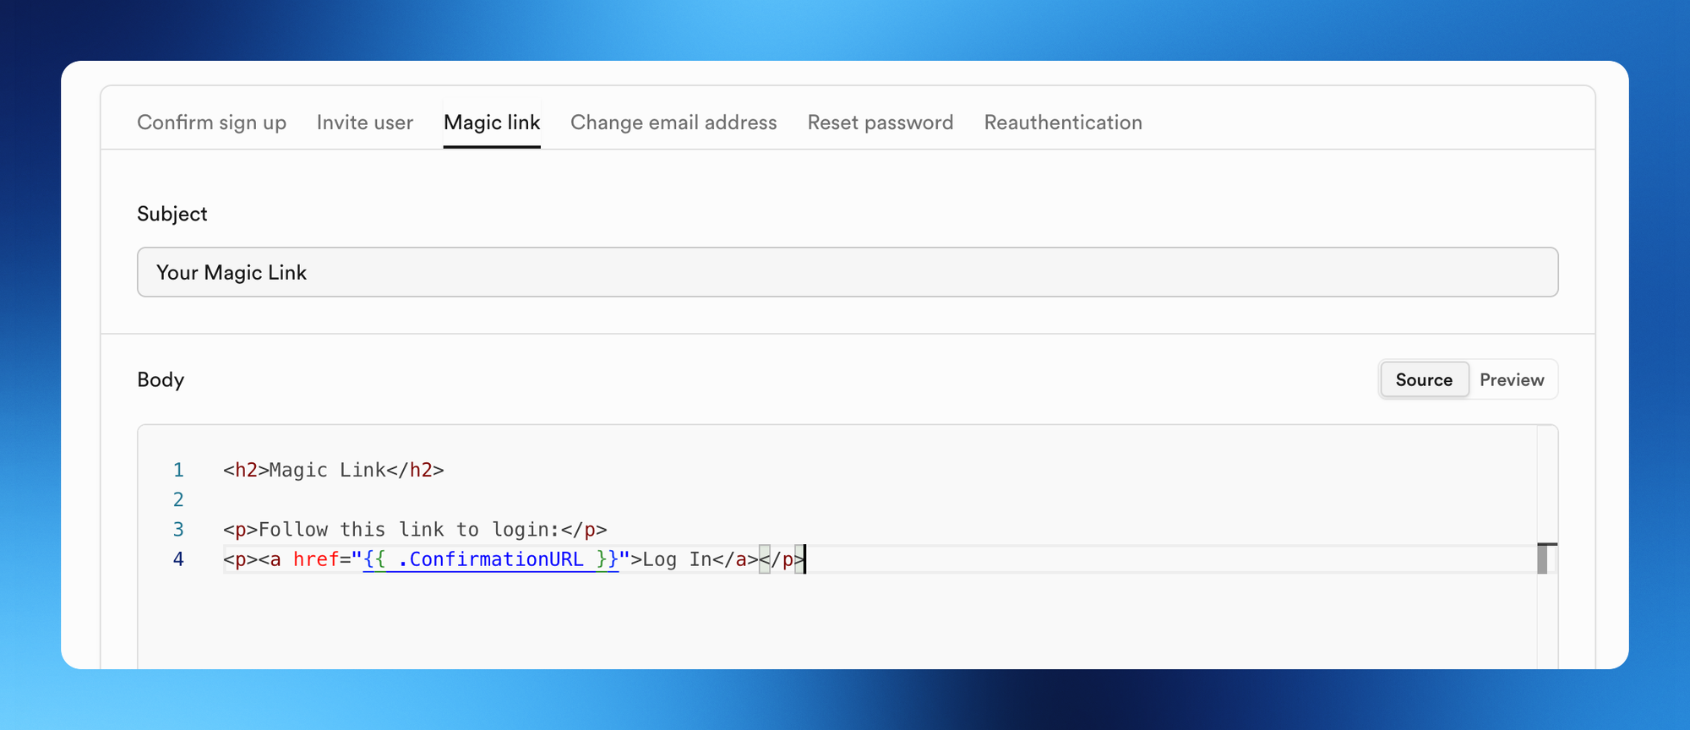Open the Invite user tab
The image size is (1690, 730).
tap(364, 123)
